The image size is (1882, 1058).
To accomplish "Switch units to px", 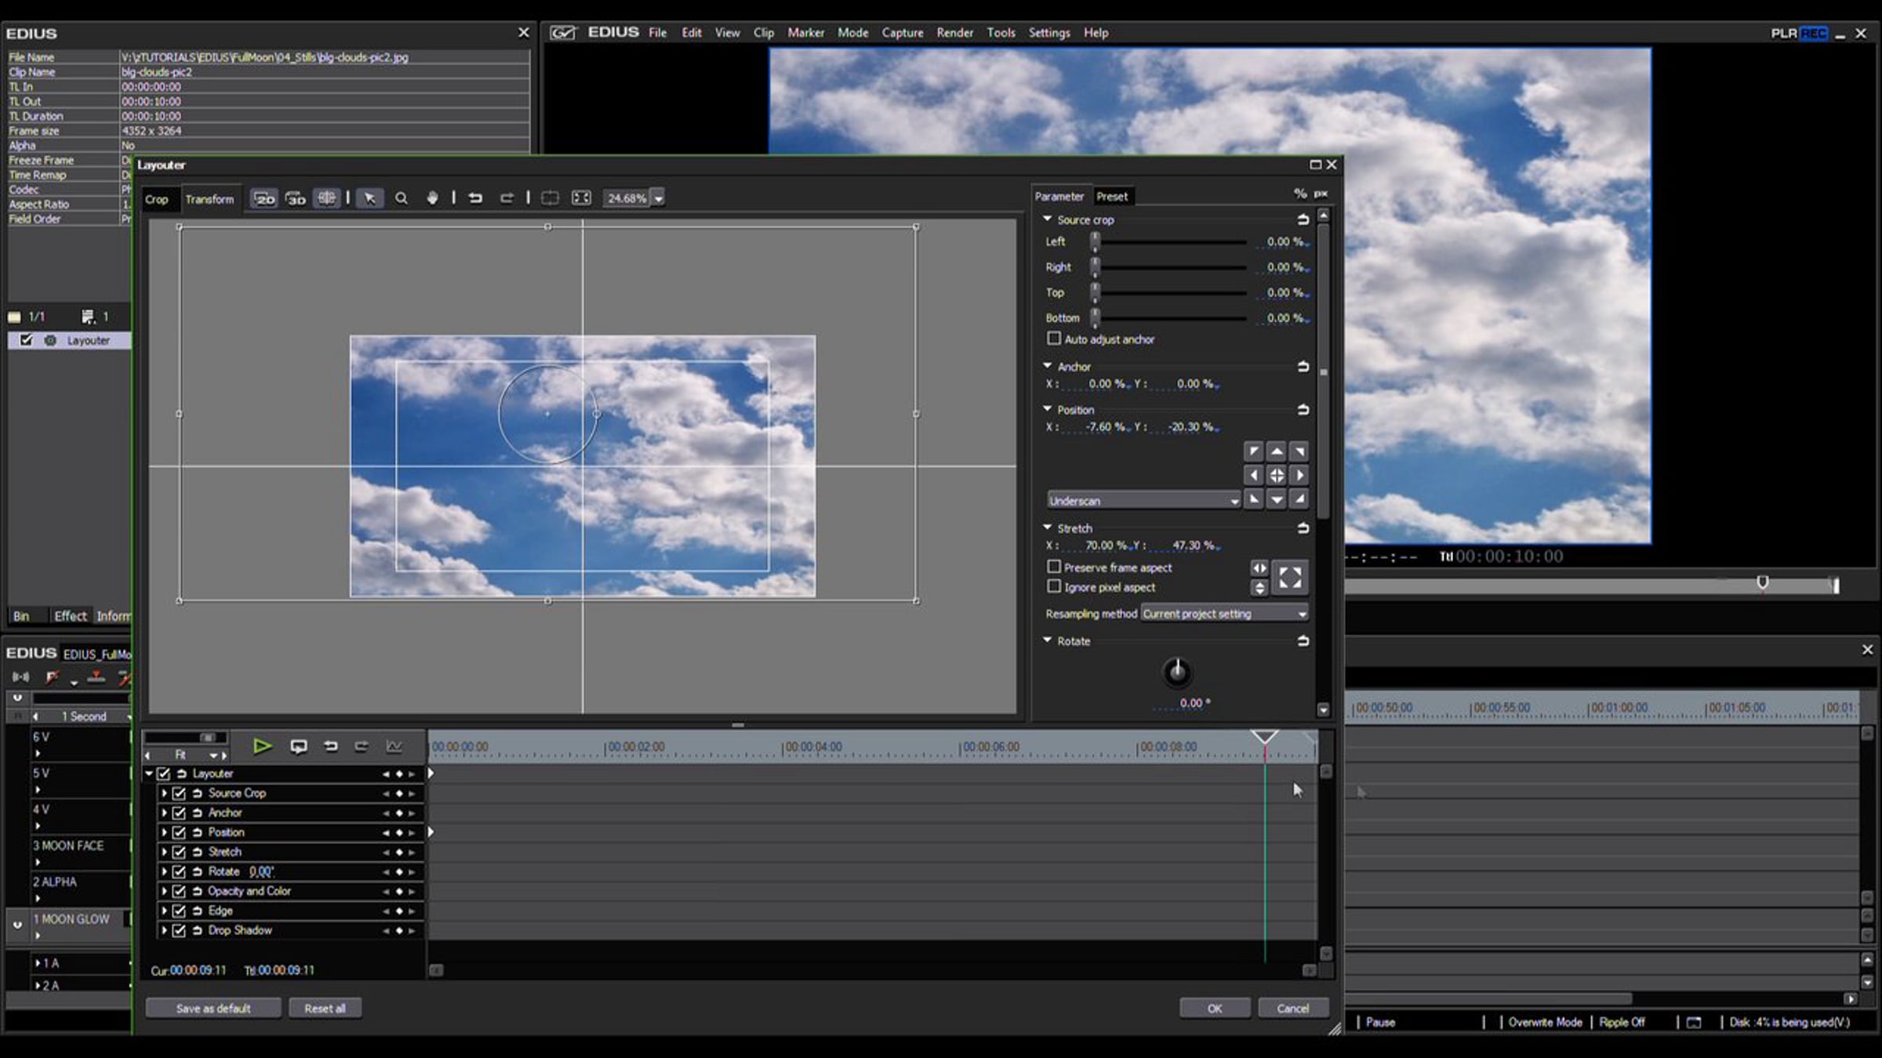I will pyautogui.click(x=1321, y=194).
